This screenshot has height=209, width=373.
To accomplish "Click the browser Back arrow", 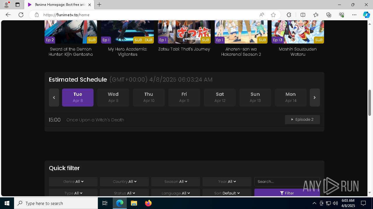I will tap(8, 15).
